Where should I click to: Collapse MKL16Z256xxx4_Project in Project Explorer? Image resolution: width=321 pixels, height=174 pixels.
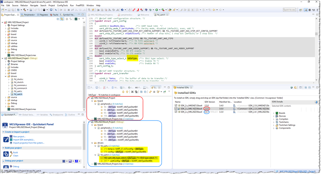[x=3, y=22]
